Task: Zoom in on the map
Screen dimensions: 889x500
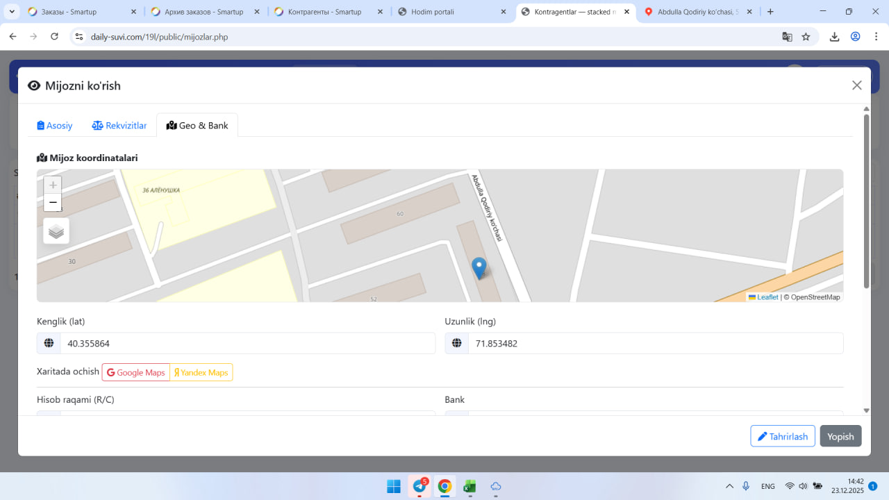Action: [53, 185]
